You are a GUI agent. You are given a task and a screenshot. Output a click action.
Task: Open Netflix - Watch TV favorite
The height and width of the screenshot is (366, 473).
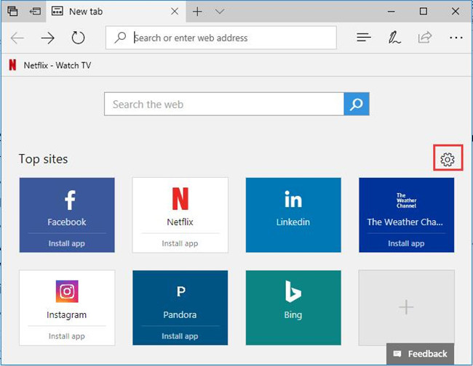tap(49, 65)
